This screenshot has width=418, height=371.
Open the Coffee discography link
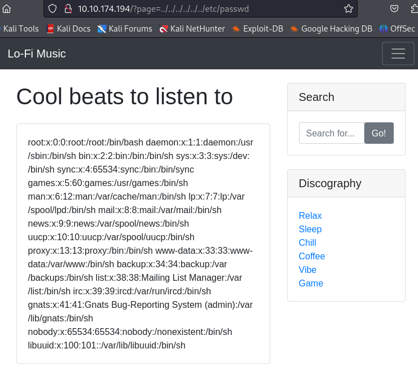[x=311, y=257]
